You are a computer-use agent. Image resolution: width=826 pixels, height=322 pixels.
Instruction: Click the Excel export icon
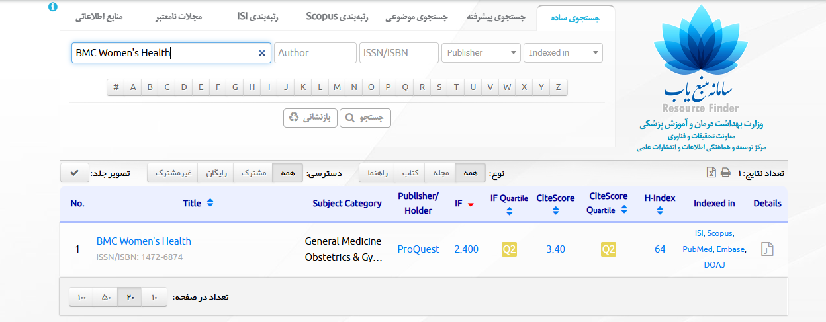click(x=711, y=173)
